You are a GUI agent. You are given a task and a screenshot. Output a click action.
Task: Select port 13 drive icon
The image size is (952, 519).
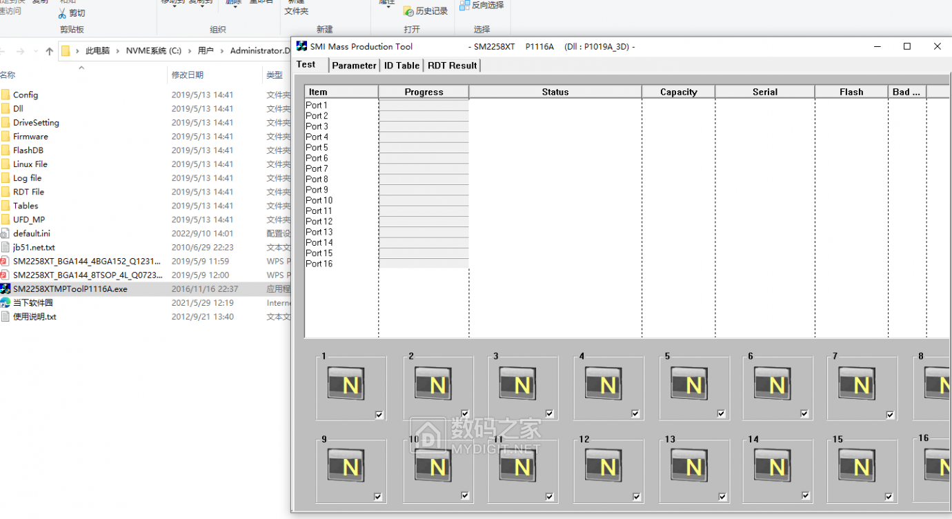pyautogui.click(x=688, y=466)
